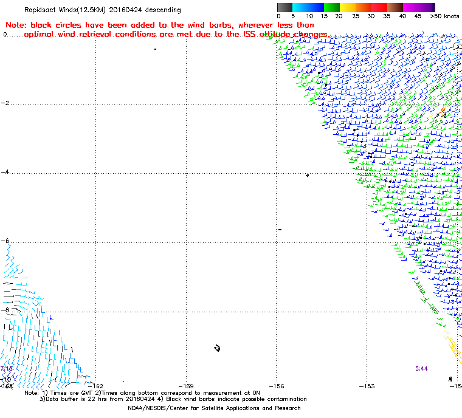
Task: Click the '-156' longitude axis label
Action: coord(277,386)
